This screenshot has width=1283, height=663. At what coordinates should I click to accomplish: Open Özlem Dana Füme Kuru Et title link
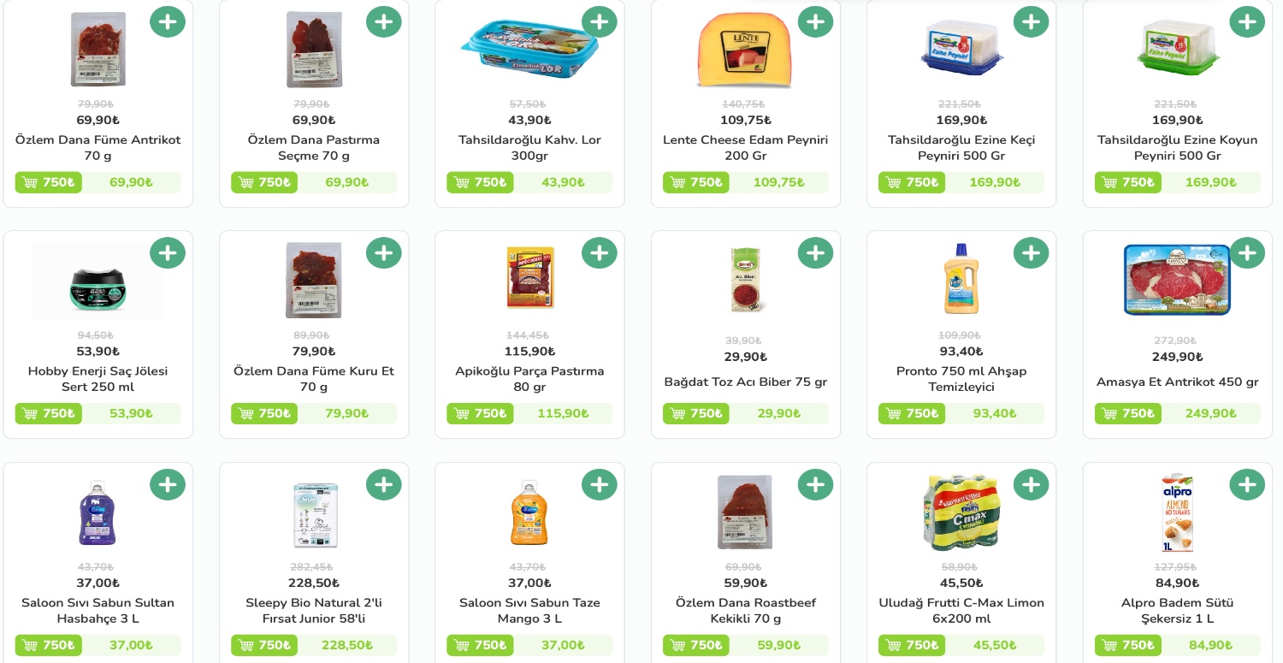314,379
